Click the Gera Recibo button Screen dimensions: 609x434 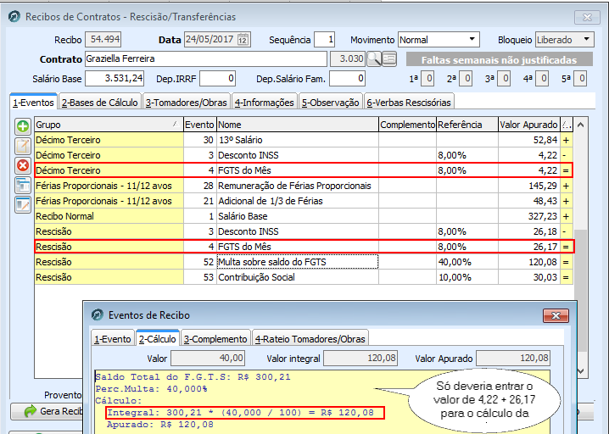pos(47,411)
